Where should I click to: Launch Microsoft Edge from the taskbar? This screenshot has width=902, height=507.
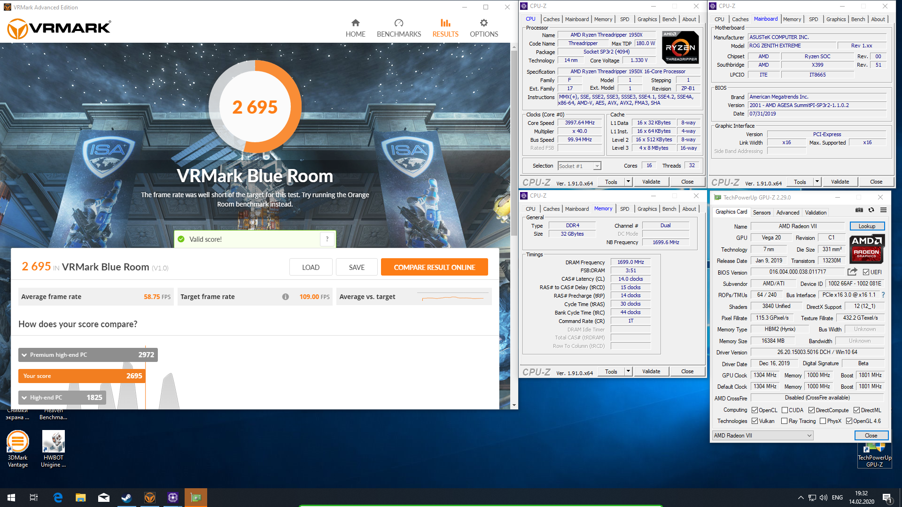coord(58,498)
